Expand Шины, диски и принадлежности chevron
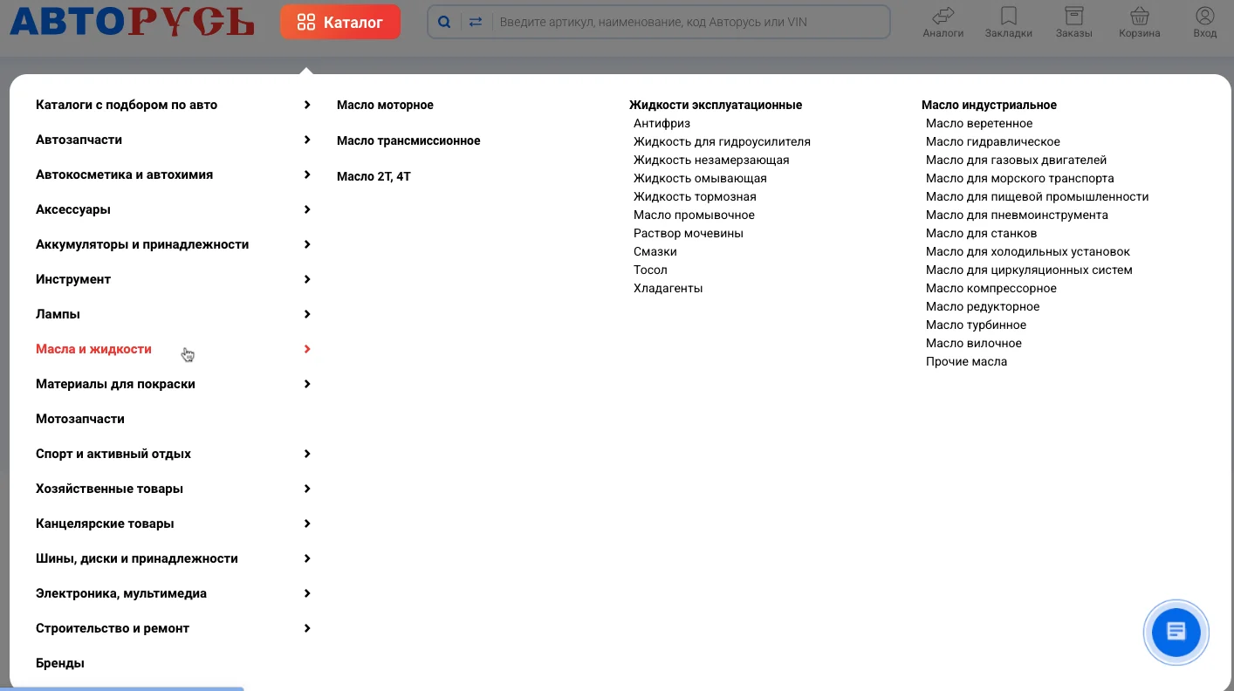Viewport: 1234px width, 691px height. point(307,558)
